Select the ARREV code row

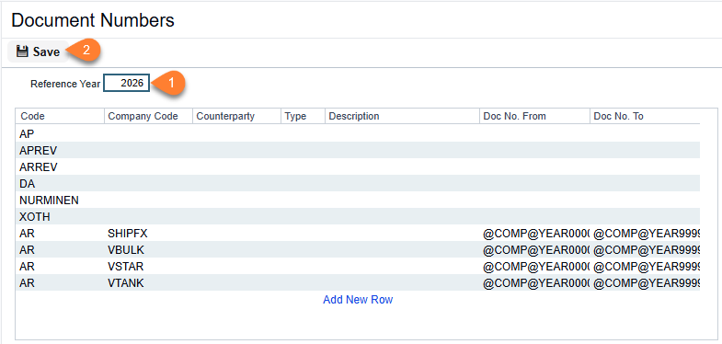[x=358, y=166]
